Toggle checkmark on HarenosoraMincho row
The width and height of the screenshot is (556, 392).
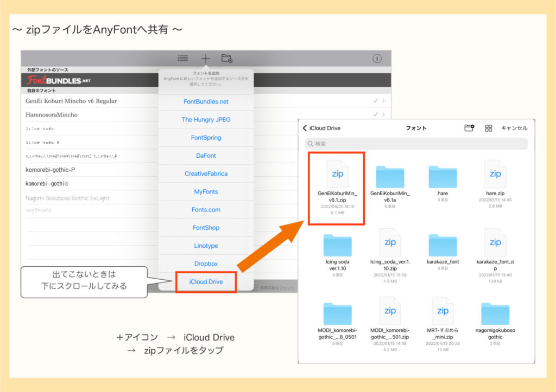coord(376,114)
